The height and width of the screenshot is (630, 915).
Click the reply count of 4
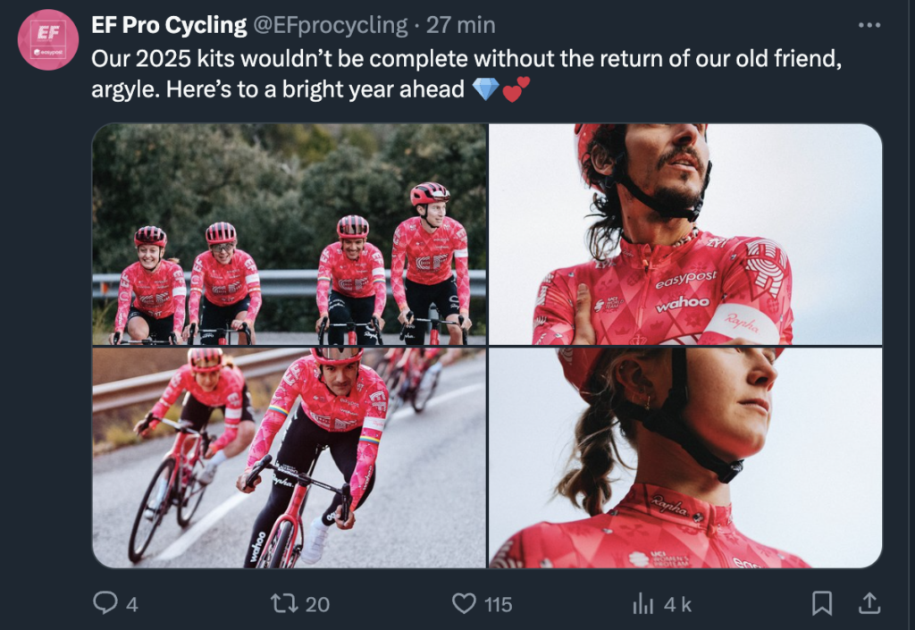[131, 605]
